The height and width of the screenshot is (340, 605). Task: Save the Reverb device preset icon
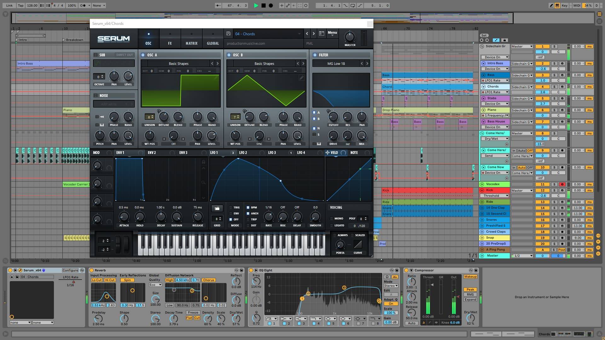point(242,270)
